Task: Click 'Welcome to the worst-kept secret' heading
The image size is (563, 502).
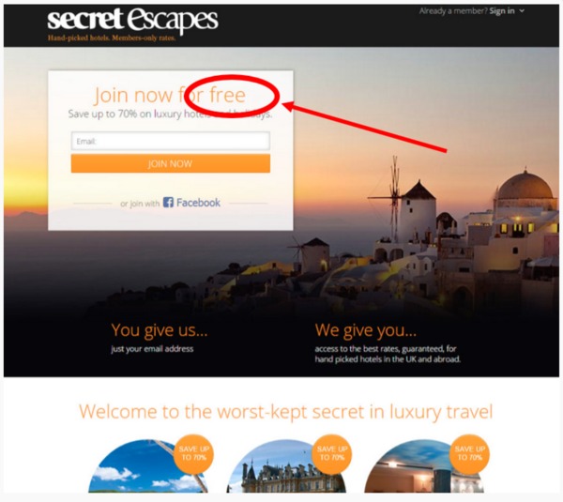Action: (286, 412)
